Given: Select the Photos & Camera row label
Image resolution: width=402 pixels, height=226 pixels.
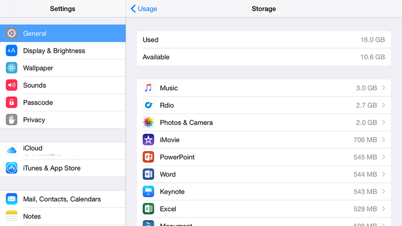Looking at the screenshot, I should pyautogui.click(x=186, y=123).
